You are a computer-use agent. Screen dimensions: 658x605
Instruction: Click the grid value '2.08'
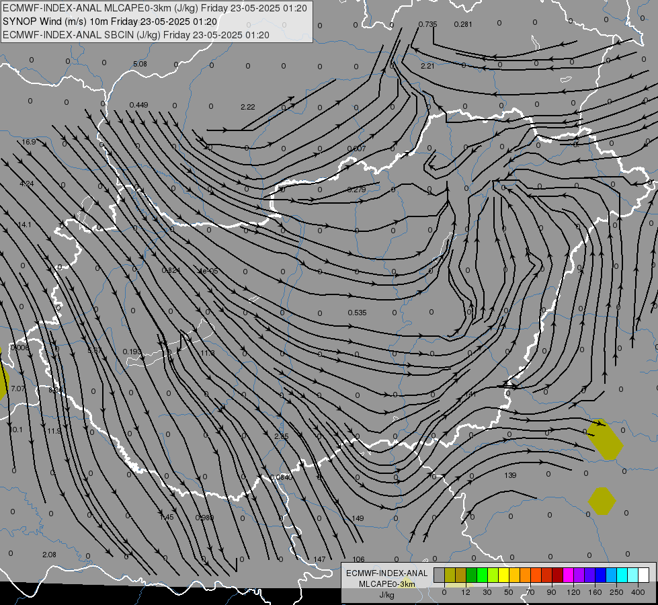(49, 555)
